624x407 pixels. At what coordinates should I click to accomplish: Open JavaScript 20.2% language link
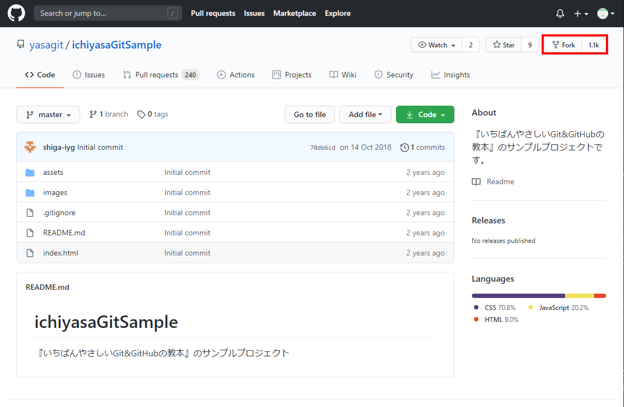[x=559, y=308]
